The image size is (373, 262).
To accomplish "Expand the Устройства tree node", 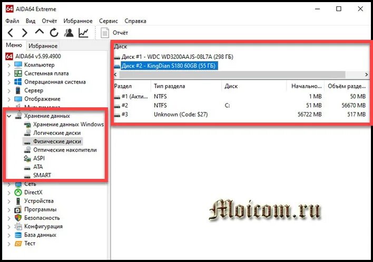I will click(9, 201).
